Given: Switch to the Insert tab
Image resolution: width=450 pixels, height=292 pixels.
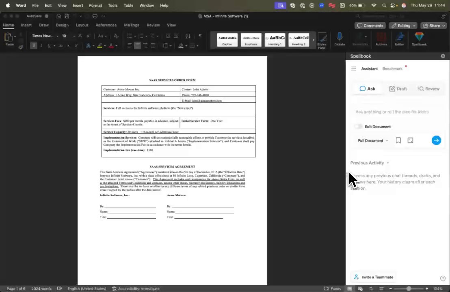Looking at the screenshot, I should (26, 25).
